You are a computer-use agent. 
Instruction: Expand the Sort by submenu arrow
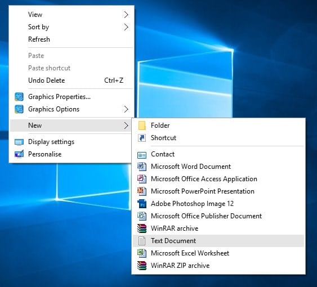[126, 27]
